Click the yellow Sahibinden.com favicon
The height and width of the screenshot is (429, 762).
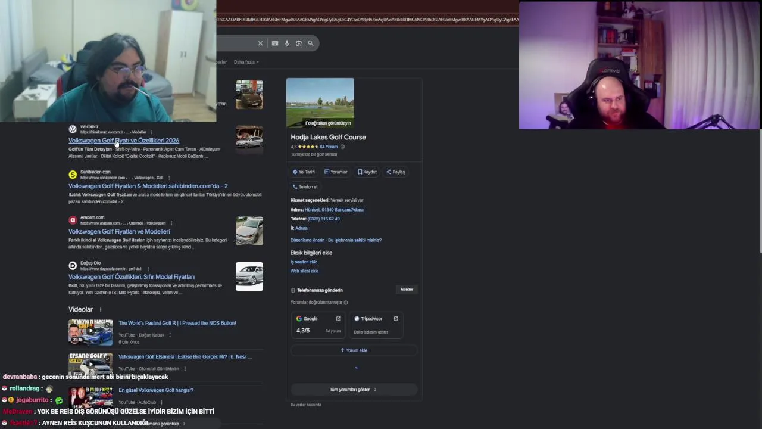pyautogui.click(x=73, y=175)
